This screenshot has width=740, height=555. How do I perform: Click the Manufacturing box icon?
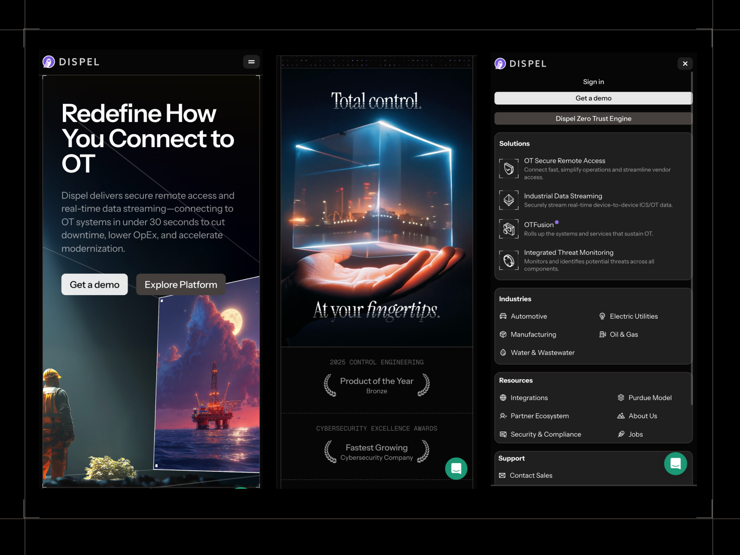click(x=503, y=334)
